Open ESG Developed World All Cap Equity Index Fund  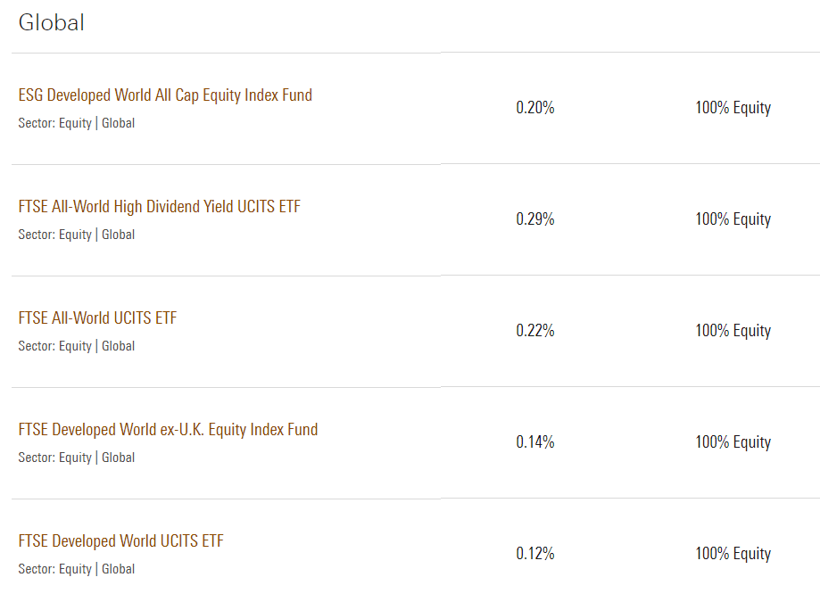[165, 95]
